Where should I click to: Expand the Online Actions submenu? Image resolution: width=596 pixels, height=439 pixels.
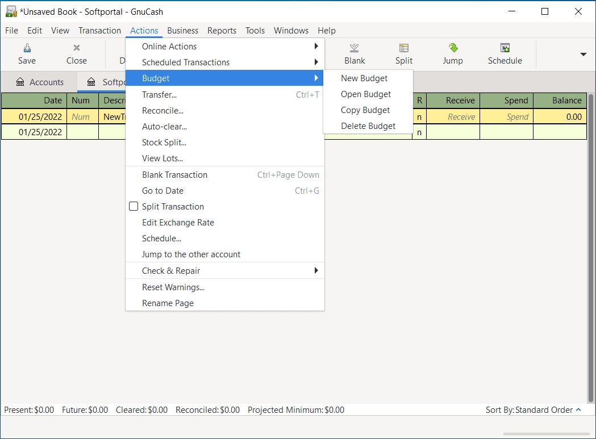(x=316, y=47)
